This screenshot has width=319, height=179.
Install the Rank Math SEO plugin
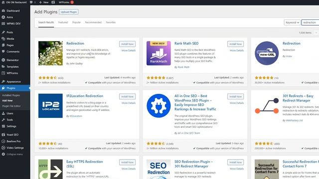click(x=236, y=44)
